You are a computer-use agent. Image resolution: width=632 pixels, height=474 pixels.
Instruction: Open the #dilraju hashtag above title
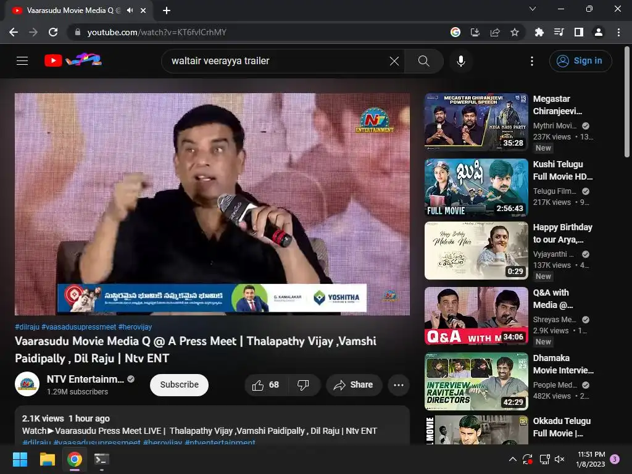[x=27, y=327]
